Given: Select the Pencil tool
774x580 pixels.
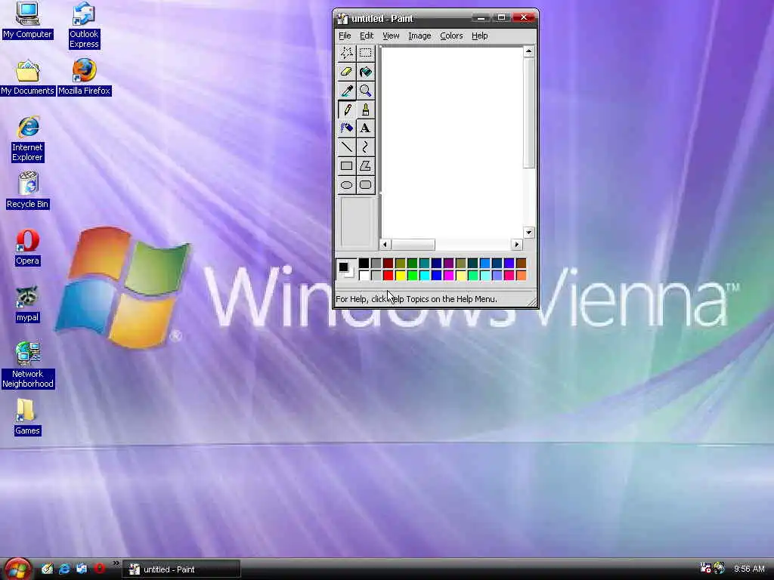Looking at the screenshot, I should click(346, 110).
